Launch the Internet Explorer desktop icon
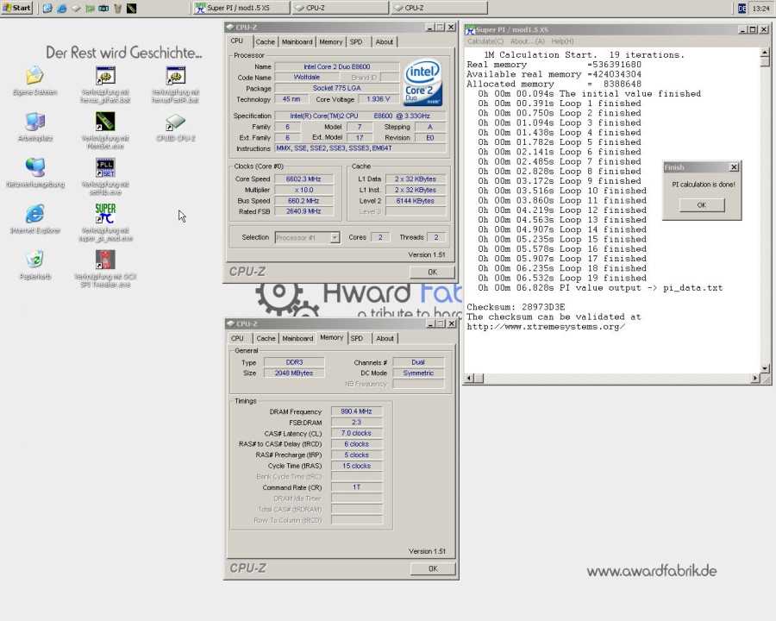 point(34,214)
